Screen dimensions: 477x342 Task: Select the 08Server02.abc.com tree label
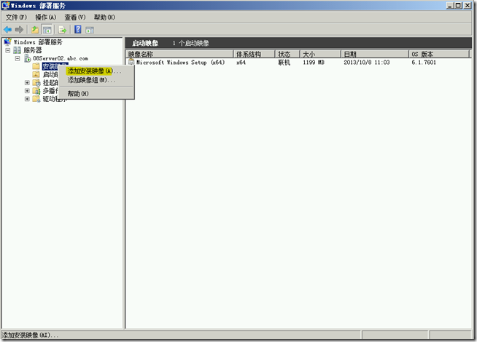pyautogui.click(x=61, y=58)
